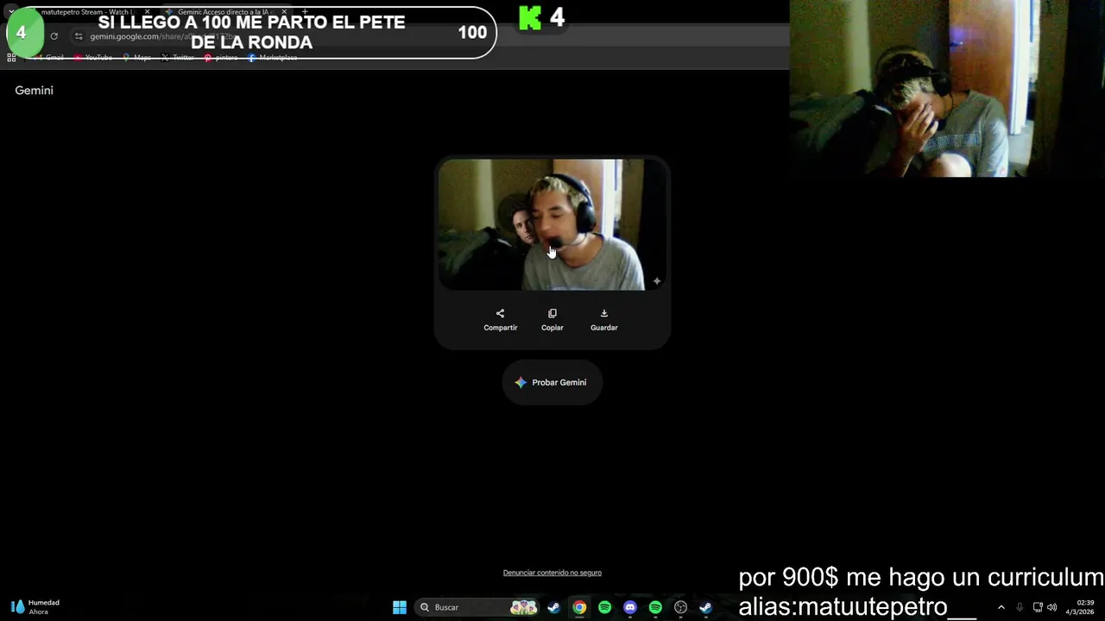Click the microphone tray icon
The width and height of the screenshot is (1105, 621).
[x=1020, y=607]
